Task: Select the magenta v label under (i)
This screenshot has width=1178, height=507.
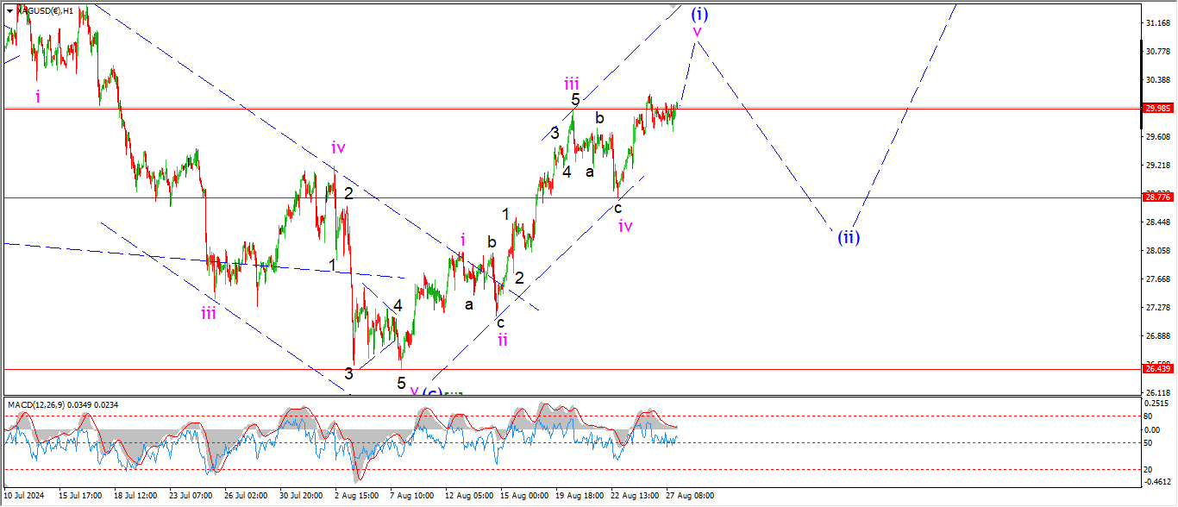Action: click(x=698, y=32)
